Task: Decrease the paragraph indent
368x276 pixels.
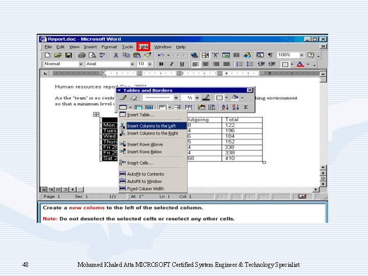Action: coord(261,64)
